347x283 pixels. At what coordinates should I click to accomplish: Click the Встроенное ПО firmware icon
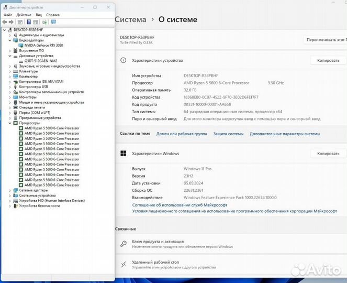click(16, 50)
